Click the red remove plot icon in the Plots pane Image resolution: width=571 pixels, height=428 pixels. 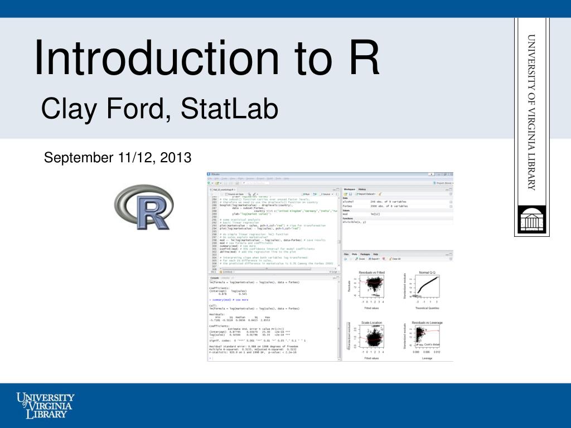(x=384, y=259)
